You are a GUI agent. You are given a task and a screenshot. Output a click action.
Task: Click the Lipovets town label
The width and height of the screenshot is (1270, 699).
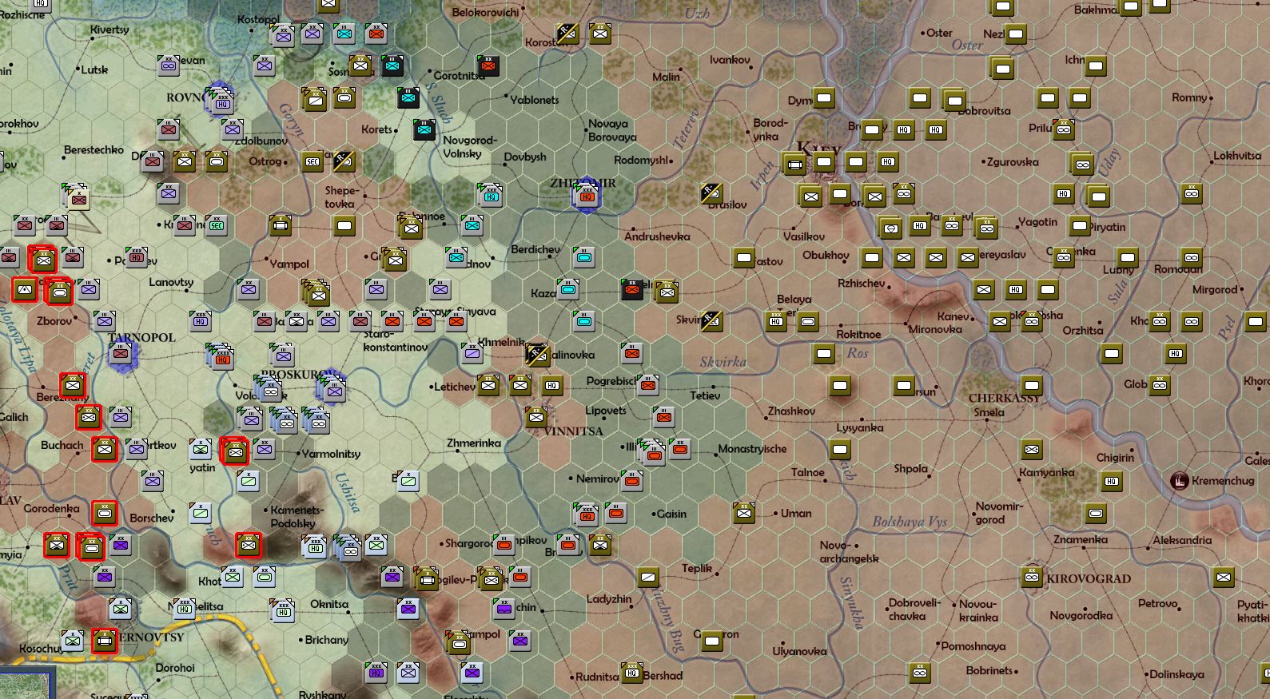[606, 411]
